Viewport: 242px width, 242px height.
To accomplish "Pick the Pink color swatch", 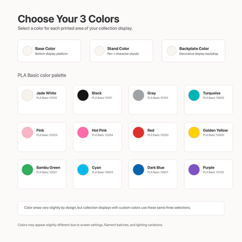I will coord(27,133).
